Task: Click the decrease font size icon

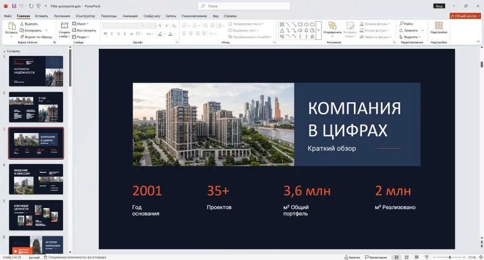Action: tap(167, 25)
